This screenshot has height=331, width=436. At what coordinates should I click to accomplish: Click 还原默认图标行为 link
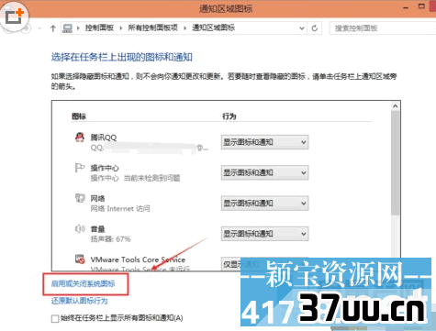coord(79,301)
